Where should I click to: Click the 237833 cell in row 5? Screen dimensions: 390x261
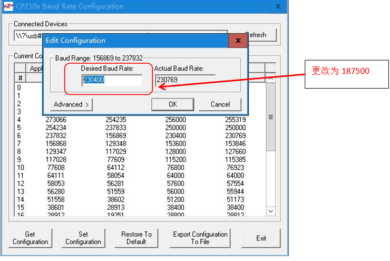click(x=115, y=128)
